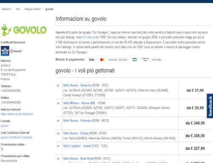Screen dimensions: 213x163
Task: Open the Francia link in description
Action: [x=89, y=37]
